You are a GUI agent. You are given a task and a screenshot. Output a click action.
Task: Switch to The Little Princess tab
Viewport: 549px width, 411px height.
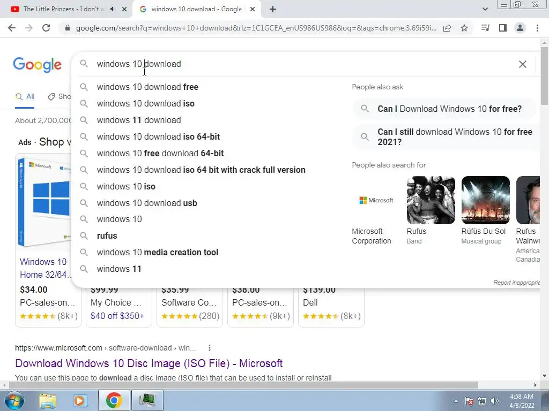64,9
